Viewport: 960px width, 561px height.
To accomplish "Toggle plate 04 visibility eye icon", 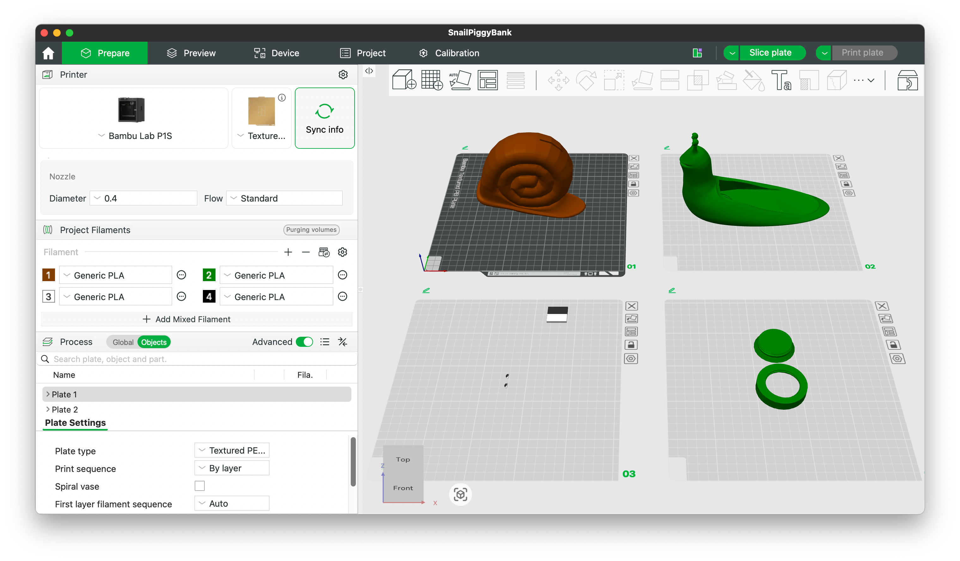I will 897,359.
